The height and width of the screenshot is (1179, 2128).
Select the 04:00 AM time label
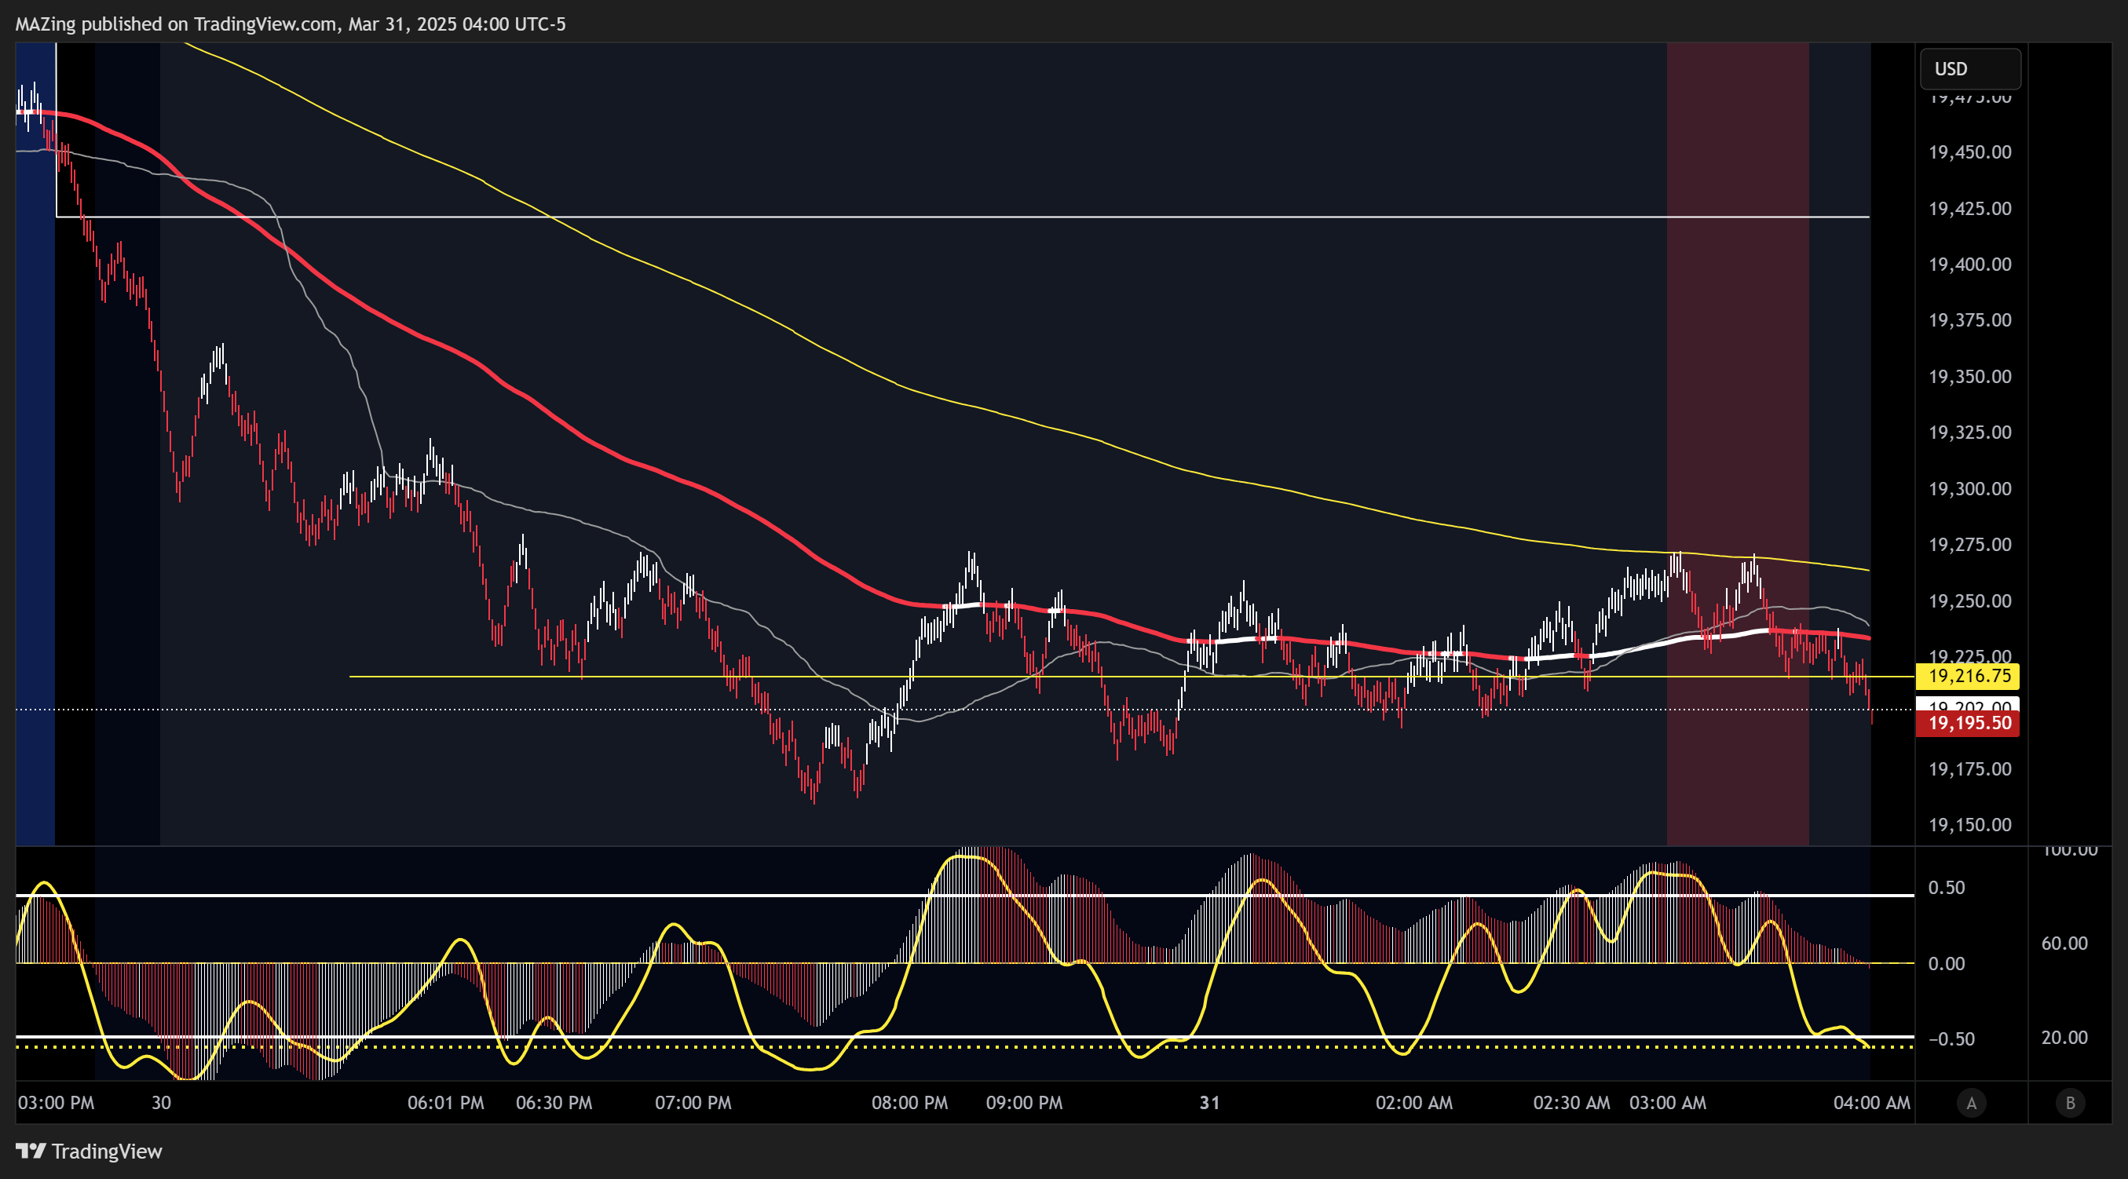(1872, 1103)
